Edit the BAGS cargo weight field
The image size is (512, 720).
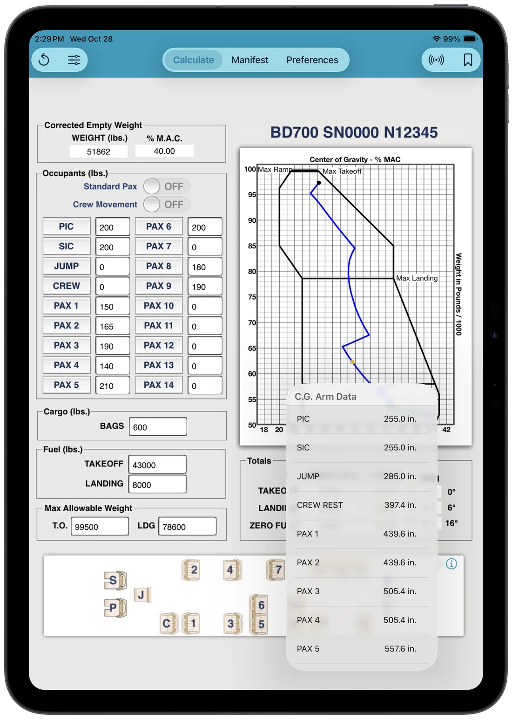click(x=158, y=426)
